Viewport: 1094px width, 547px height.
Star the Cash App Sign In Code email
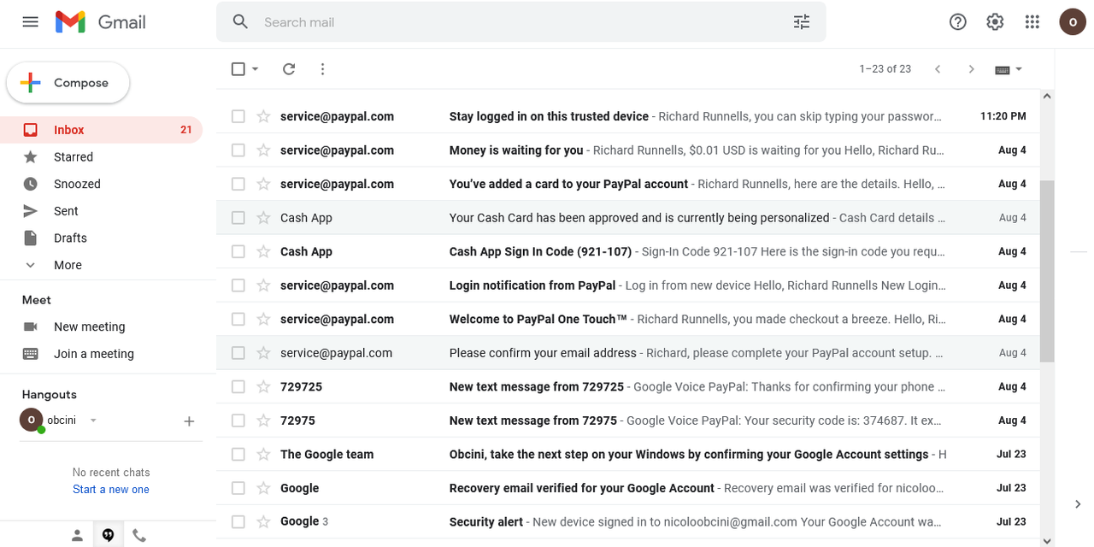pos(263,251)
